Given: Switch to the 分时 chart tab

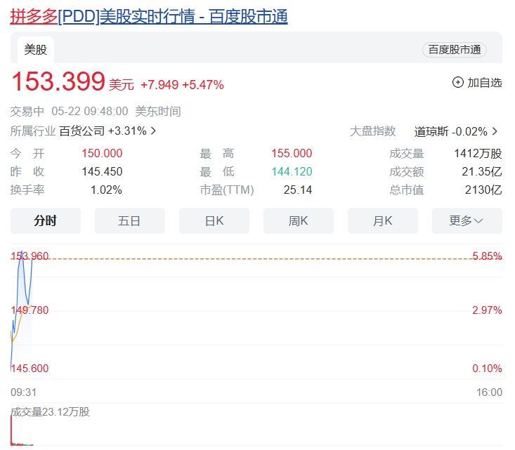Looking at the screenshot, I should pyautogui.click(x=46, y=220).
